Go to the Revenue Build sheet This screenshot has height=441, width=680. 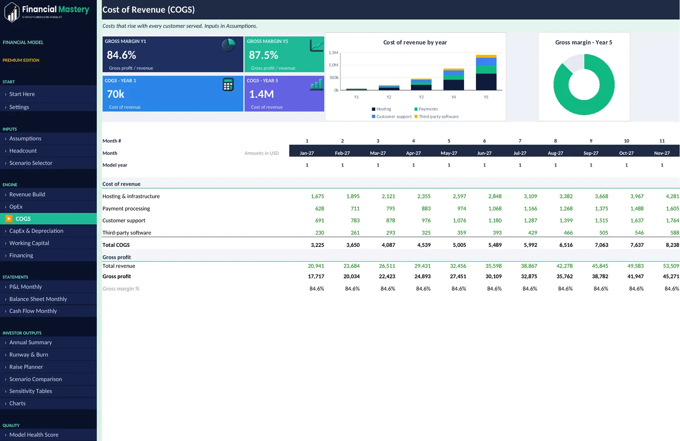pyautogui.click(x=48, y=195)
